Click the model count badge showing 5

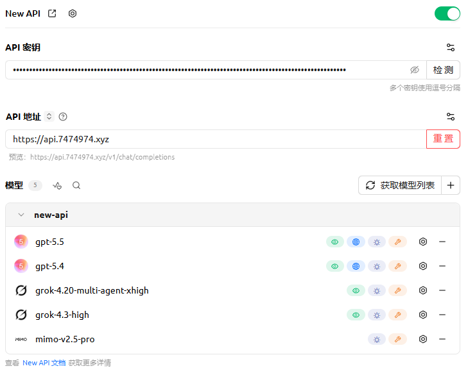(35, 185)
